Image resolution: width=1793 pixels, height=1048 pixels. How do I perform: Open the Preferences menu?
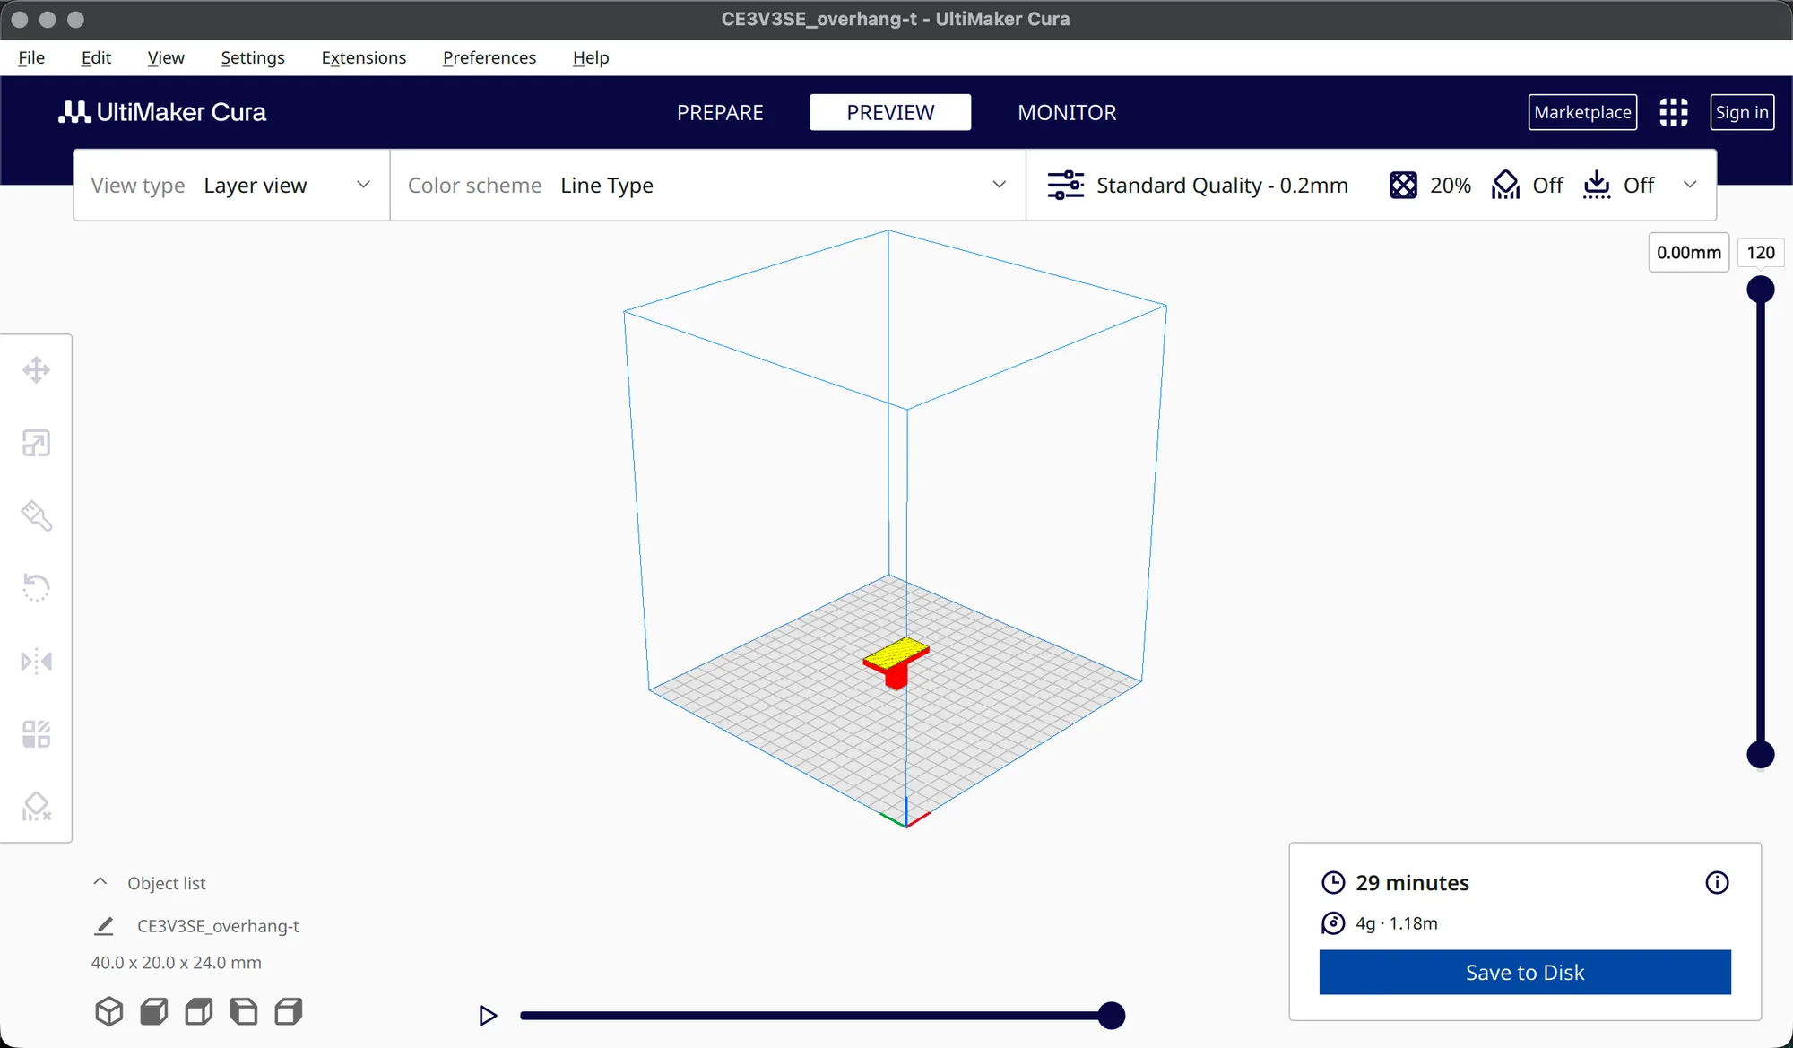pos(489,57)
